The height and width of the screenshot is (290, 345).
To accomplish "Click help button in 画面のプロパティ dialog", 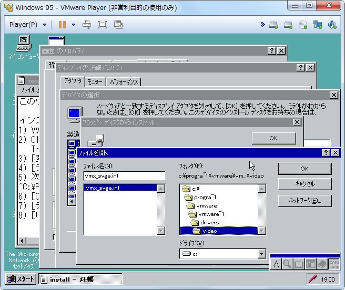I will 272,51.
